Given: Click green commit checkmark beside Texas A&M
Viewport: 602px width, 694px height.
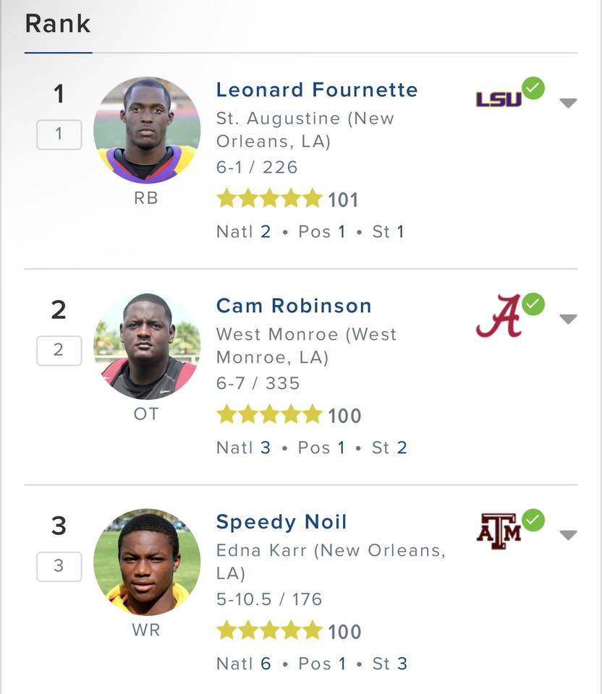Looking at the screenshot, I should [533, 520].
